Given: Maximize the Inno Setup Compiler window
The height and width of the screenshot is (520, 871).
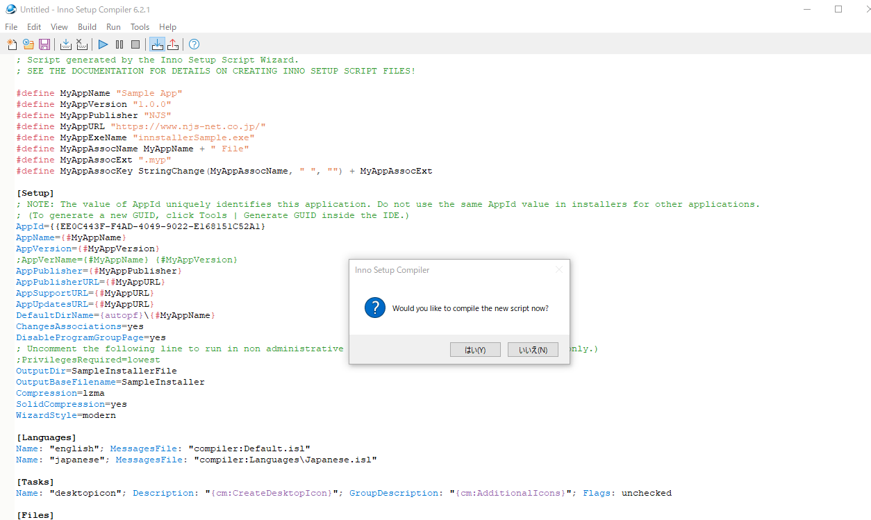Looking at the screenshot, I should (838, 10).
